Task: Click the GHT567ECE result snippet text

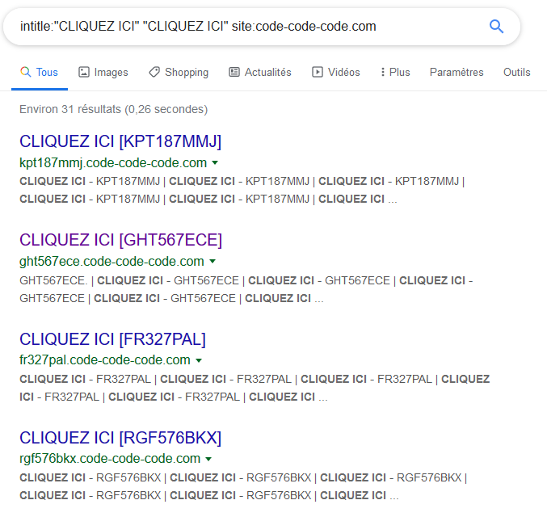Action: coord(246,289)
